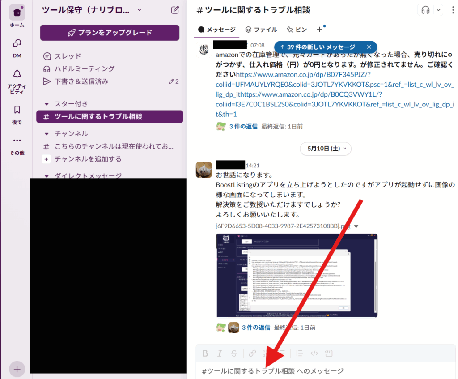Image resolution: width=458 pixels, height=379 pixels.
Task: Open the DM icon in sidebar
Action: coord(17,43)
